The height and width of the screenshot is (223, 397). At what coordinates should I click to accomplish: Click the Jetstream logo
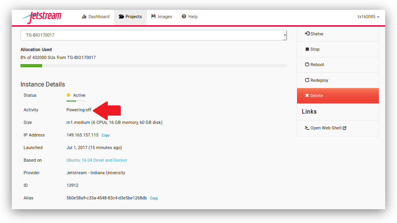coord(41,17)
